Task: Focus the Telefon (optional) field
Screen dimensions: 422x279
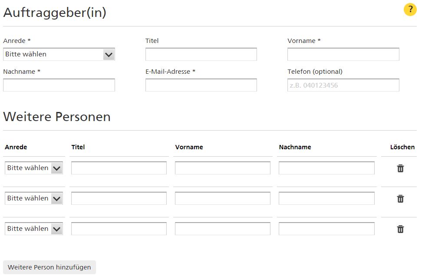Action: 343,85
